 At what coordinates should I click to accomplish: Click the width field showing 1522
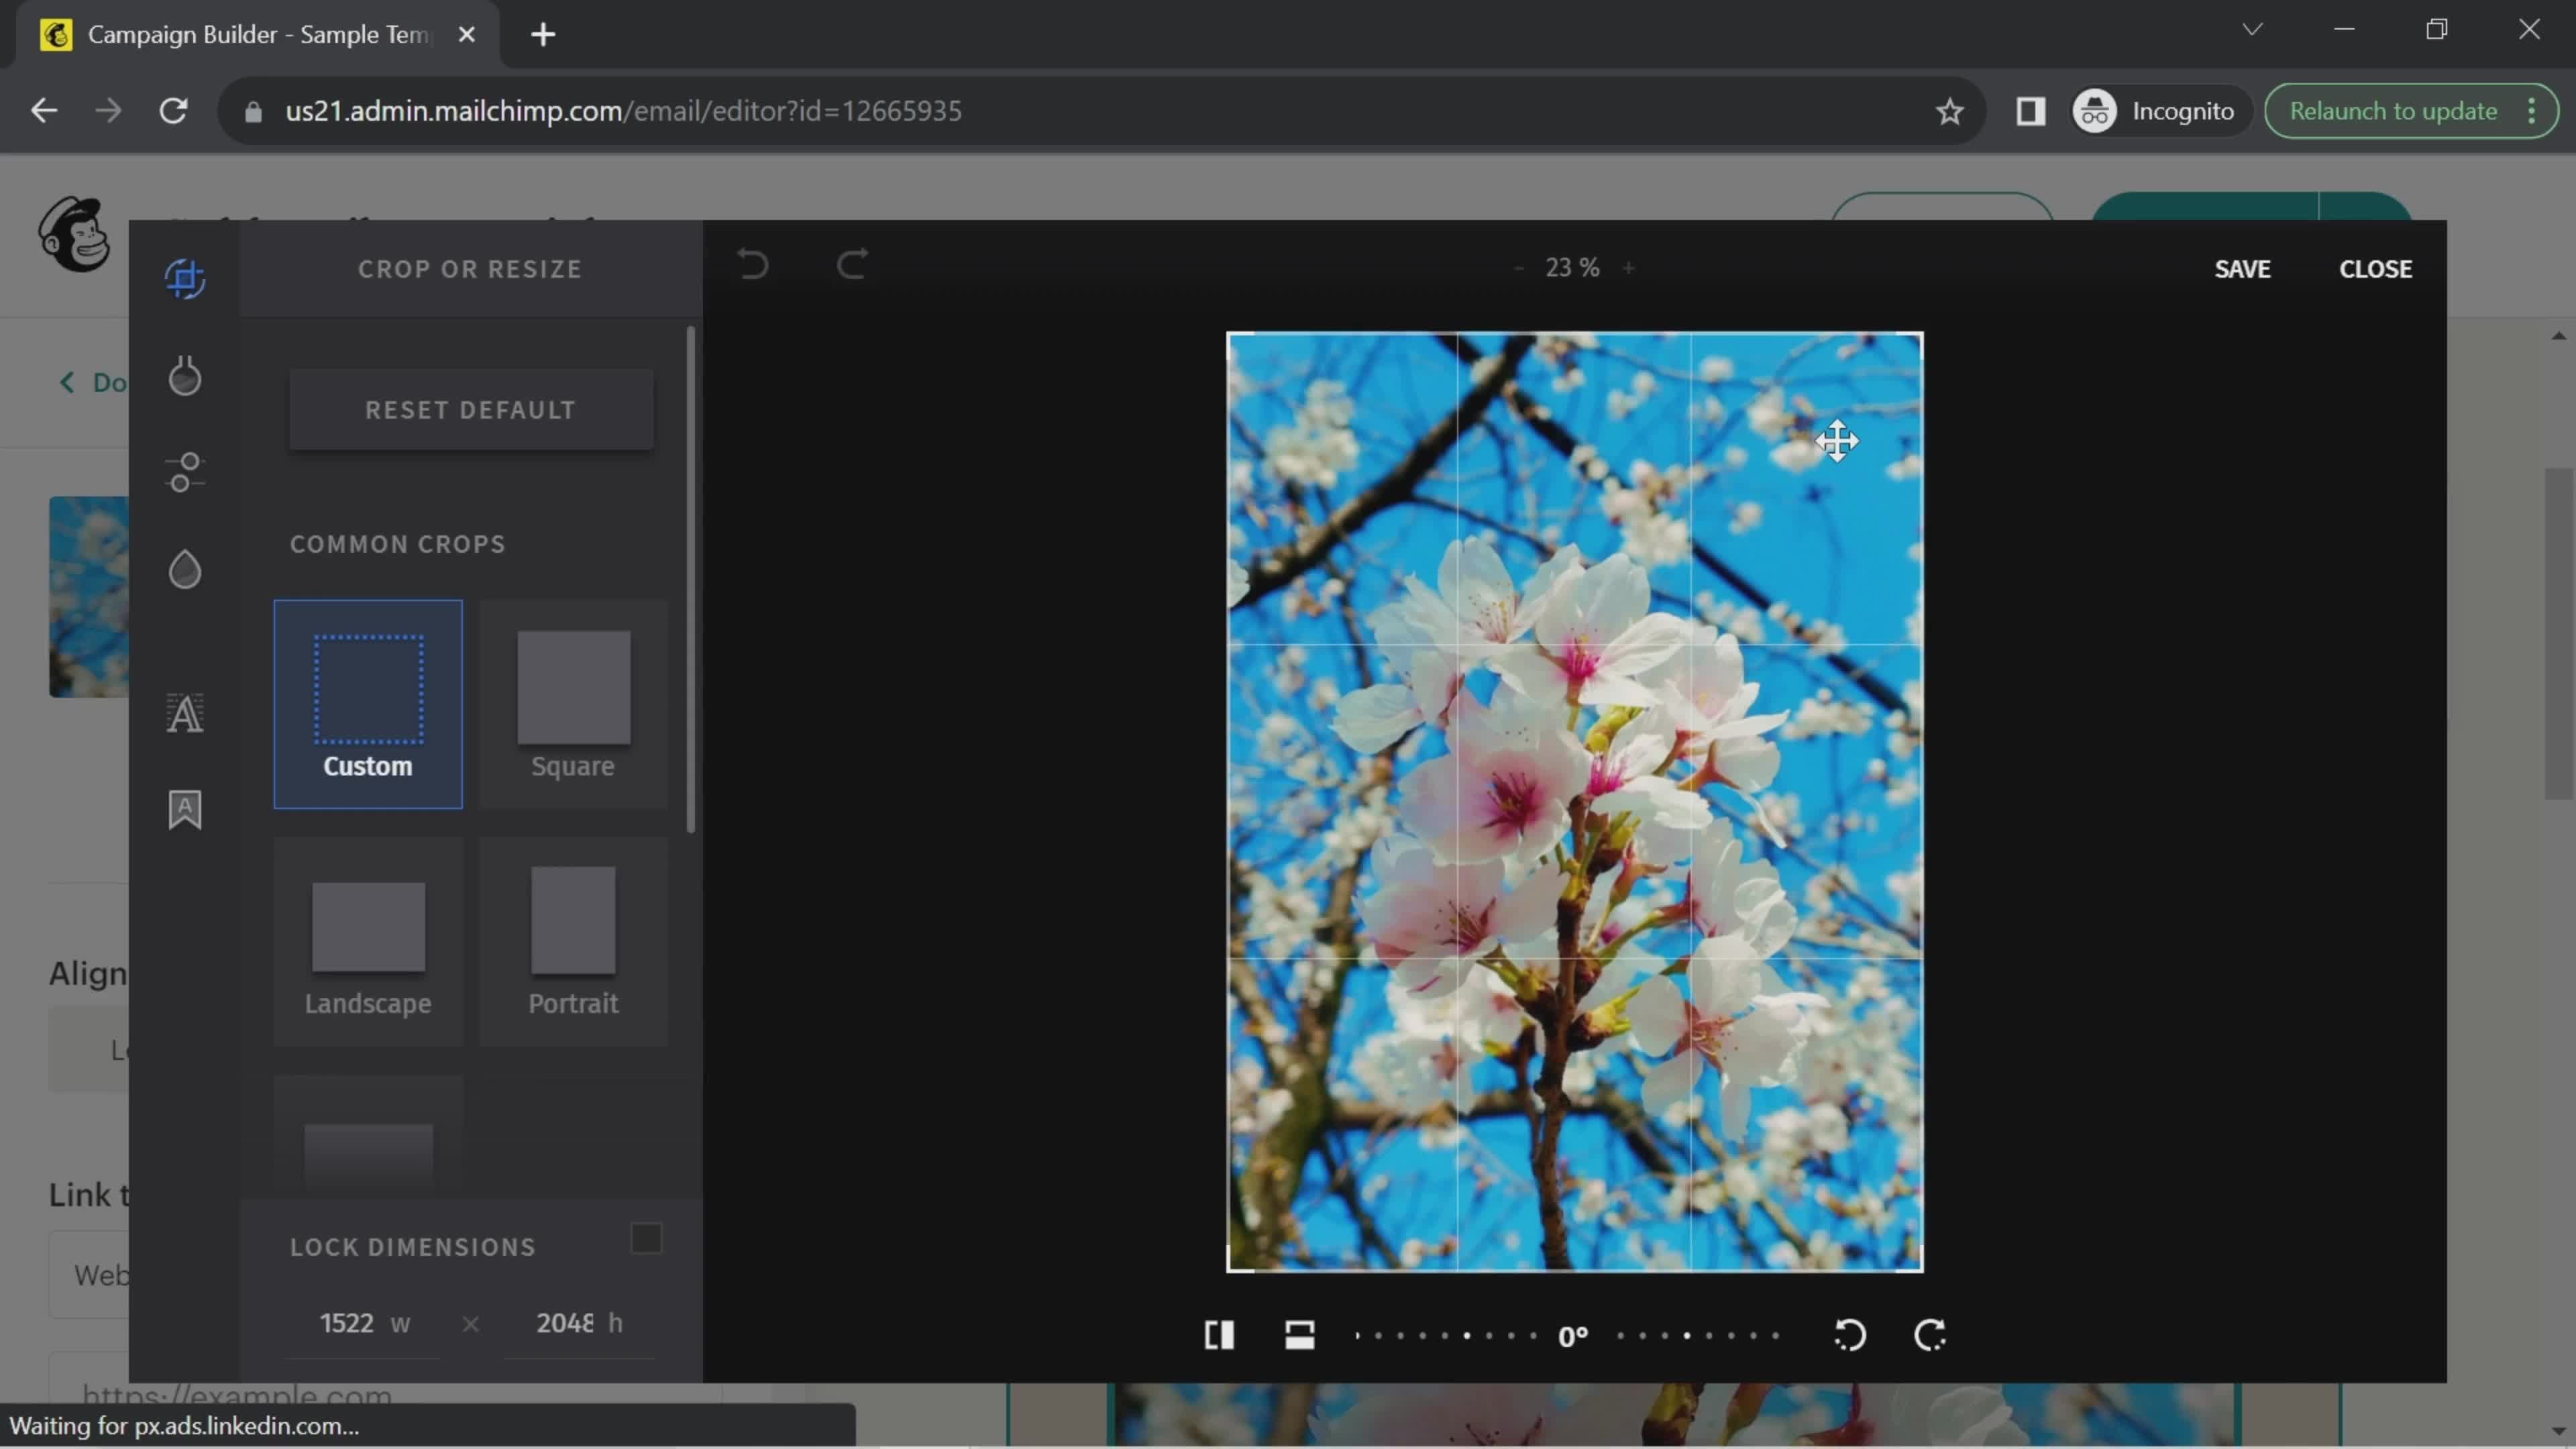[x=363, y=1323]
